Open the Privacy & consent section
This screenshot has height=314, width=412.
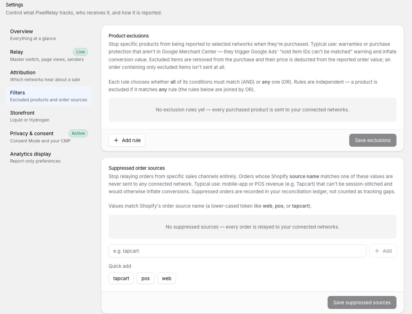[x=49, y=137]
